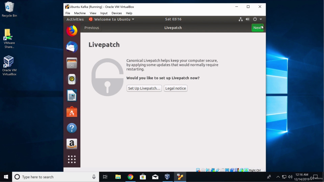Open the Help question mark icon
This screenshot has width=324, height=182.
(x=72, y=128)
